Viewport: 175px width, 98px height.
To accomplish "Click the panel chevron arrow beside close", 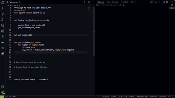I will pos(170,2).
